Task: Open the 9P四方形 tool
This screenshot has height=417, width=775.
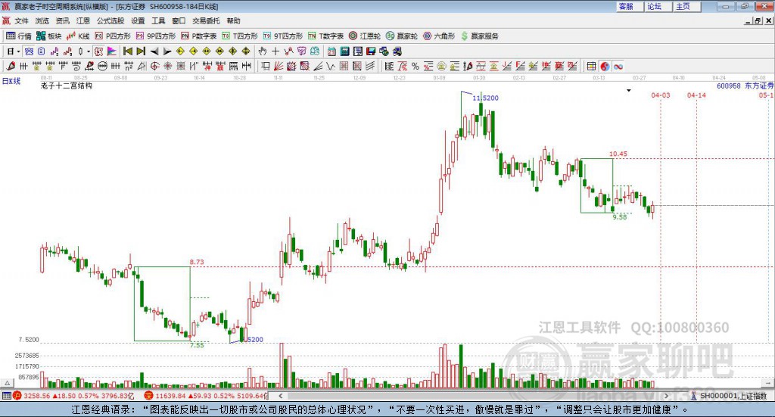Action: 156,36
